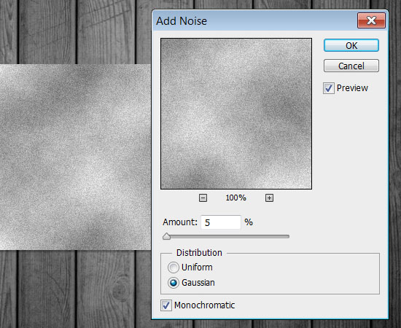Confirm the noise filter with OK

(x=351, y=45)
